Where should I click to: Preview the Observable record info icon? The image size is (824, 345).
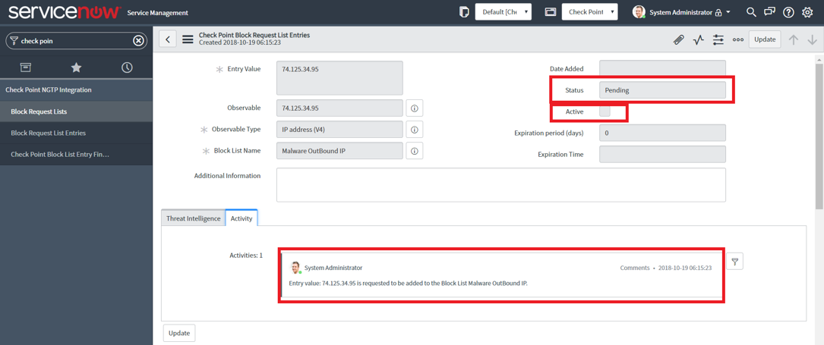click(414, 108)
